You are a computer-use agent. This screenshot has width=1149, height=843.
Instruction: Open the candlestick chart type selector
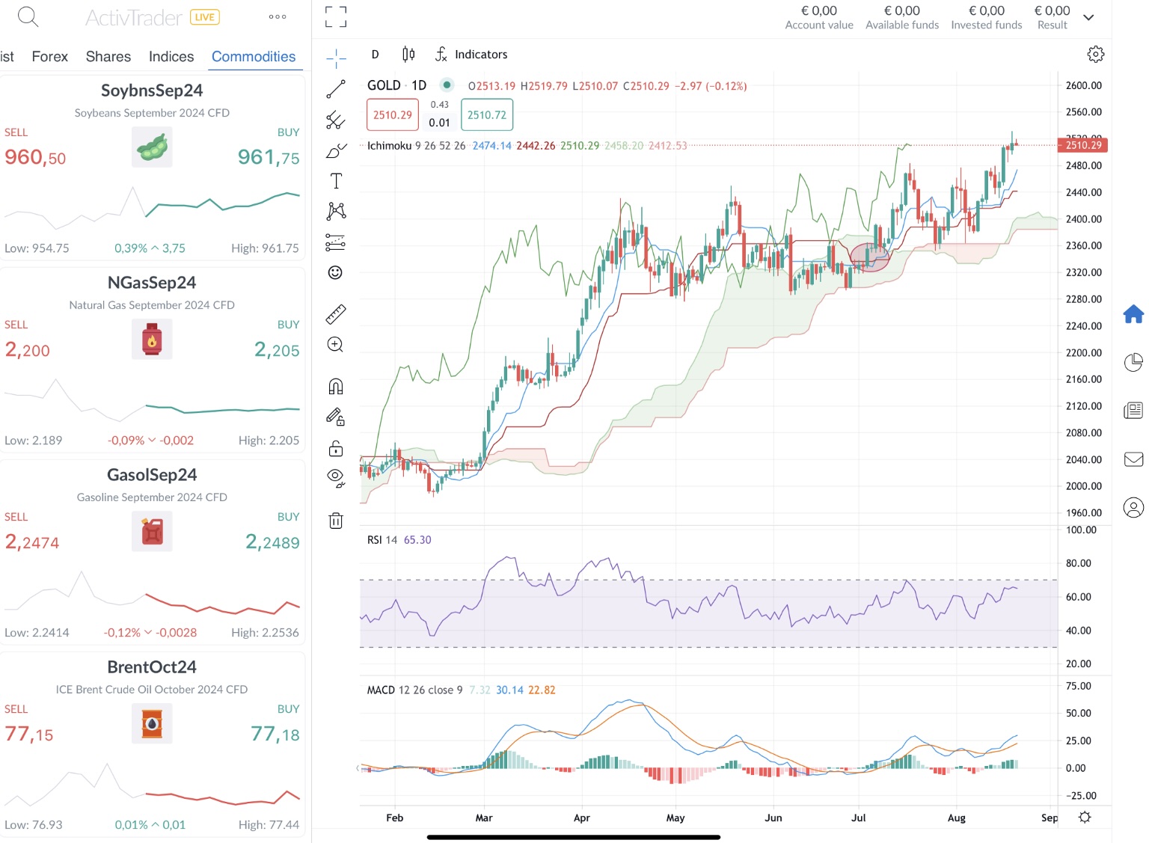coord(408,54)
